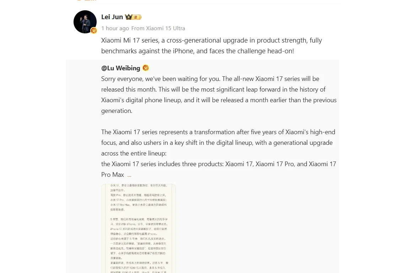Expand the truncated post via the orange ellipsis

coord(129,175)
